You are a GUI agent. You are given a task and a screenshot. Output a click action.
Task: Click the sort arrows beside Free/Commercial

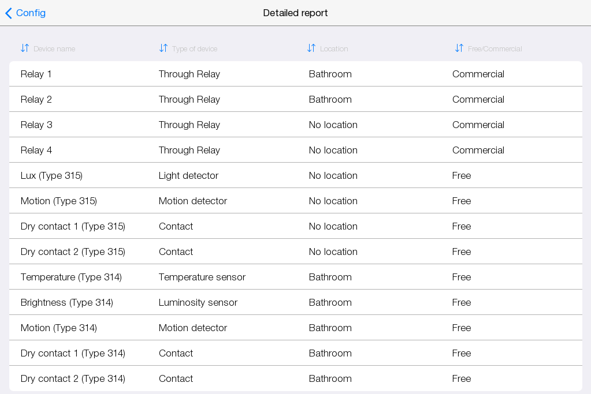pyautogui.click(x=459, y=48)
